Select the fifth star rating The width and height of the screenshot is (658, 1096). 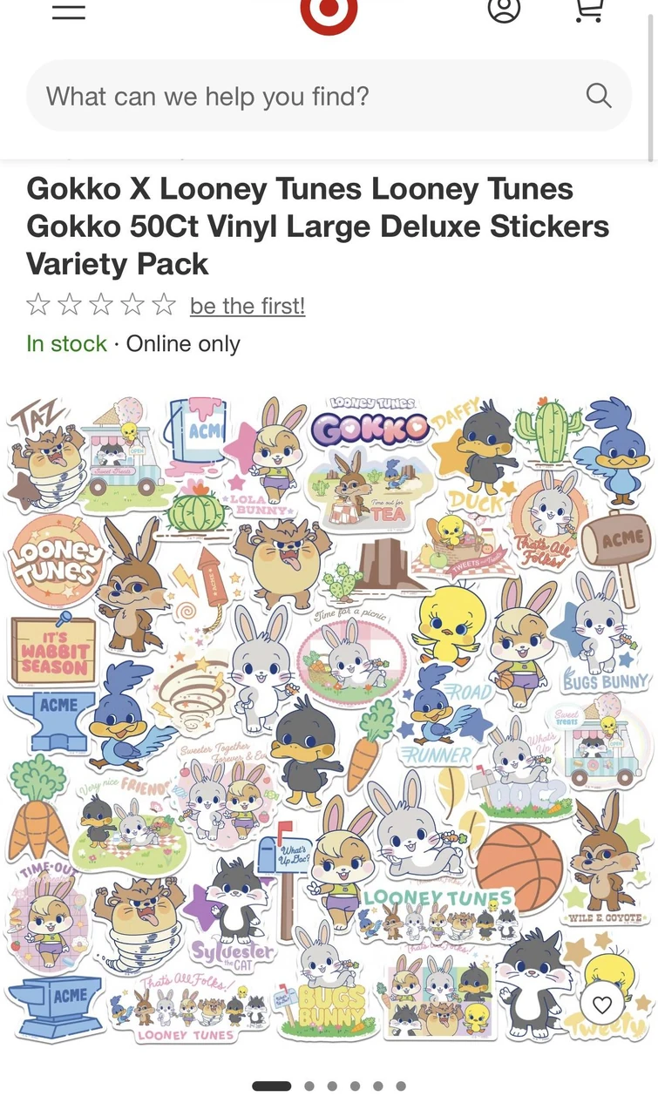pos(164,305)
